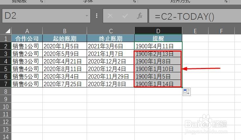Screen dimensions: 241x140
Task: Click the Name Box showing D2
Action: coord(46,16)
